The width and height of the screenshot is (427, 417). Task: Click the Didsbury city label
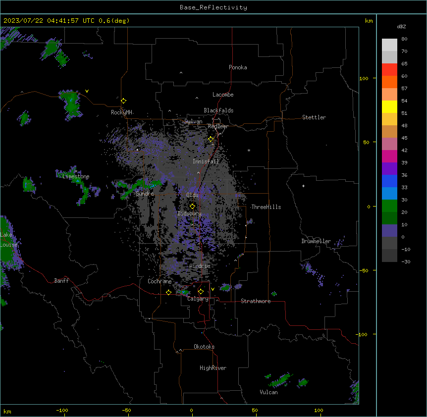pyautogui.click(x=189, y=213)
